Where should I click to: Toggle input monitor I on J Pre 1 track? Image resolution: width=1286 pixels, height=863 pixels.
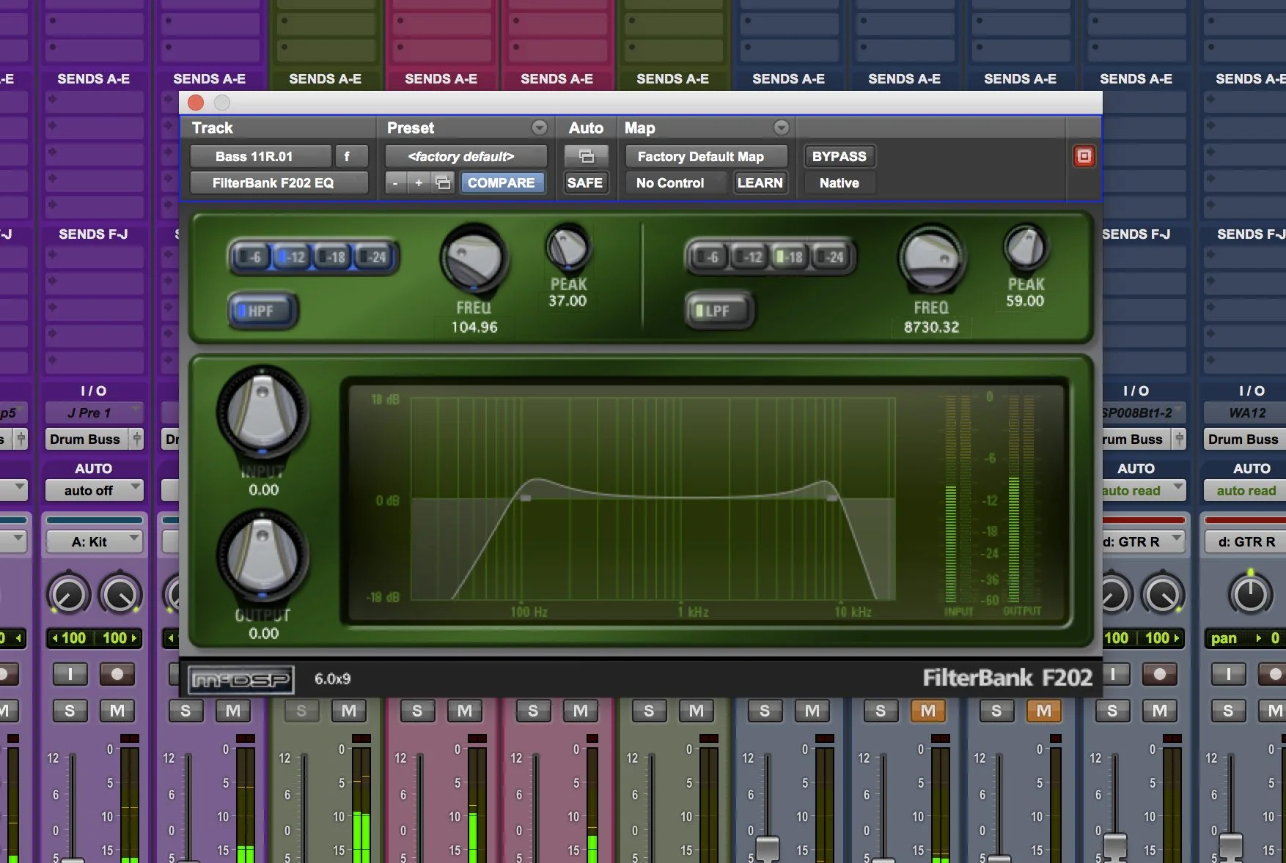(70, 674)
